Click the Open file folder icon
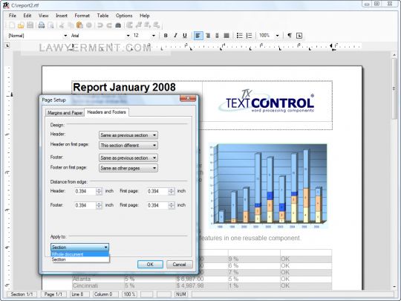This screenshot has height=301, width=401. pyautogui.click(x=21, y=25)
